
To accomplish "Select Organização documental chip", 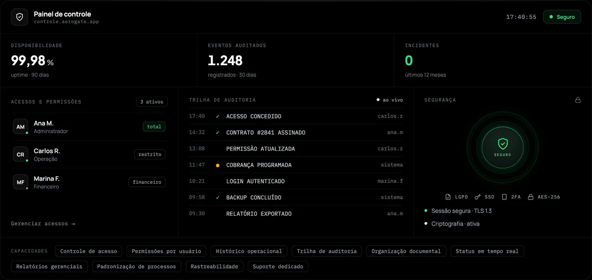I will (406, 251).
